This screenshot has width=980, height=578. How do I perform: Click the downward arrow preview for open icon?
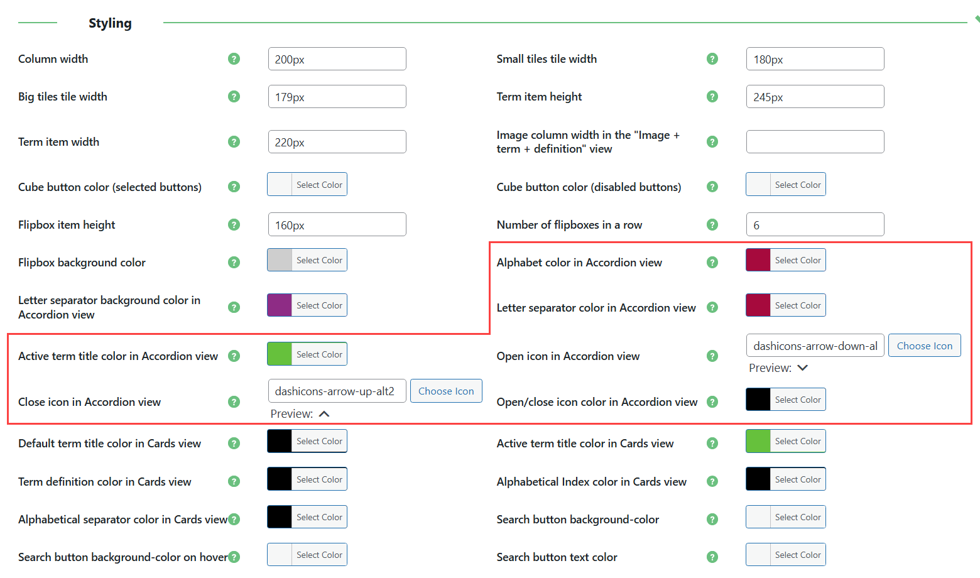point(803,368)
